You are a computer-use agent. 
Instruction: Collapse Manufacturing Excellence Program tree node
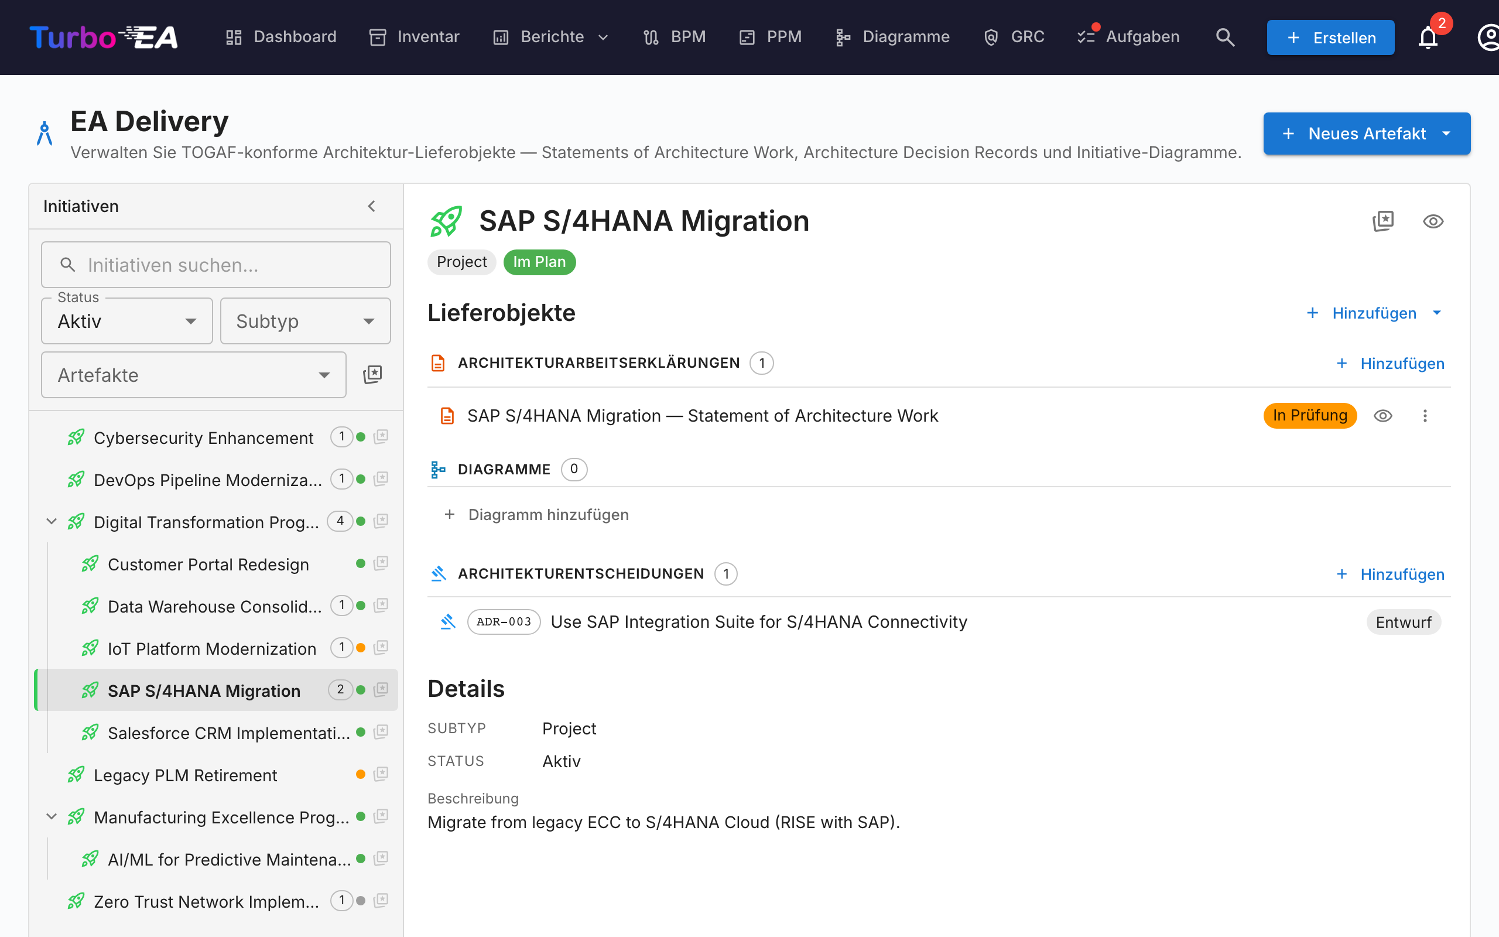(52, 817)
